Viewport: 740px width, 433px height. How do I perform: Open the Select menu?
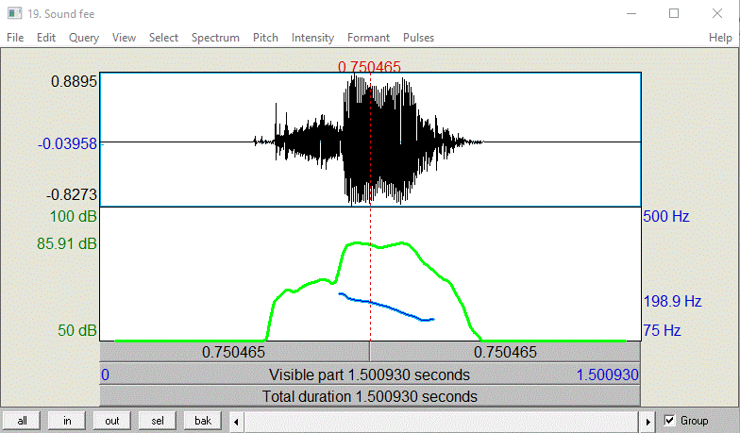(x=164, y=38)
